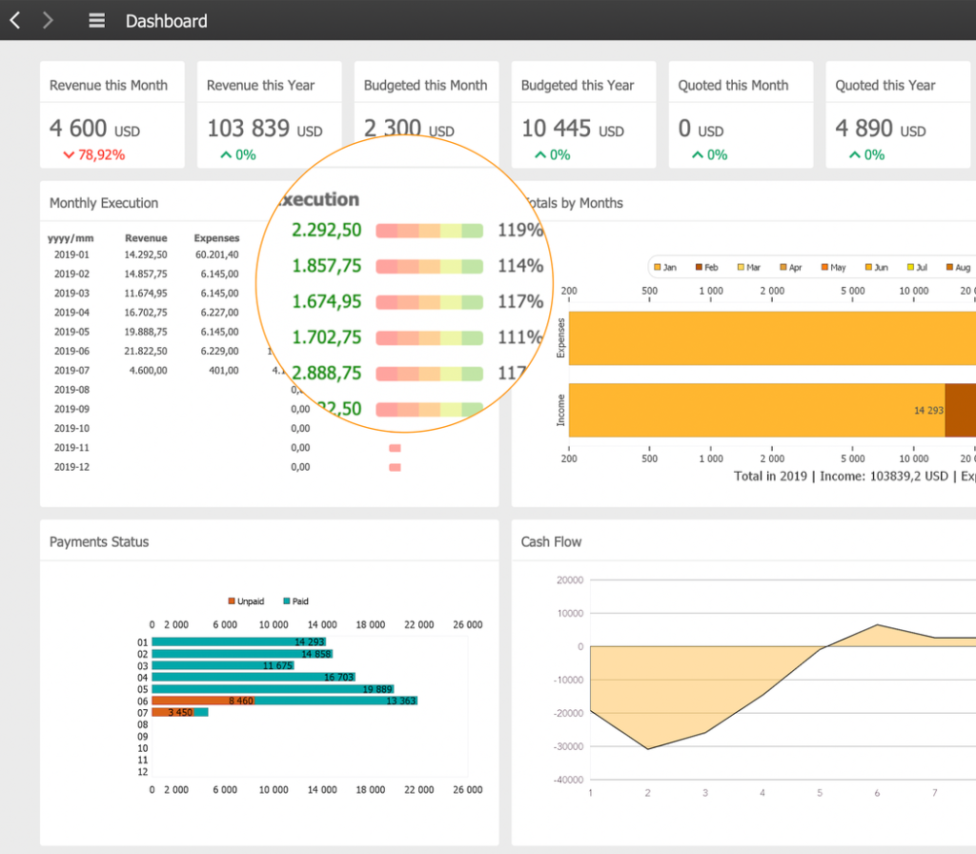976x854 pixels.
Task: Click the Dashboard title in top bar
Action: (166, 21)
